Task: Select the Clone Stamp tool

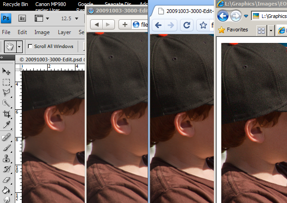Action: tap(6, 159)
